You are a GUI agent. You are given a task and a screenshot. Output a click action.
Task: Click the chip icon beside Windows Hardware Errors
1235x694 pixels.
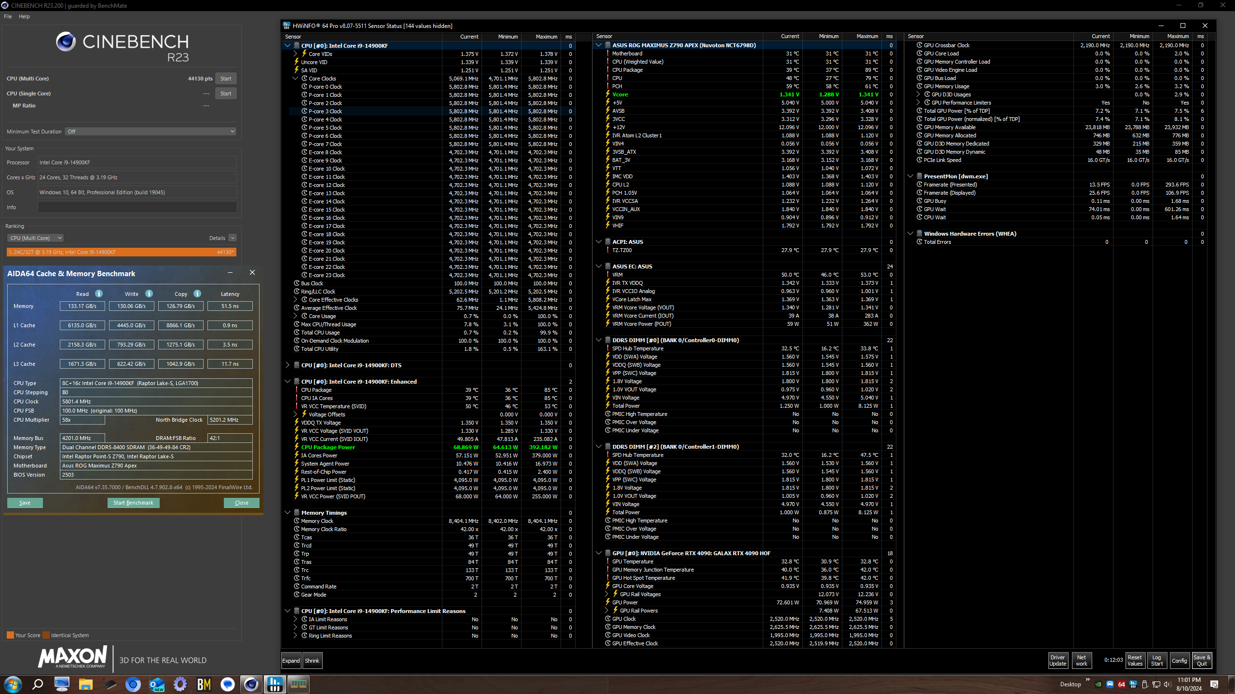coord(919,233)
